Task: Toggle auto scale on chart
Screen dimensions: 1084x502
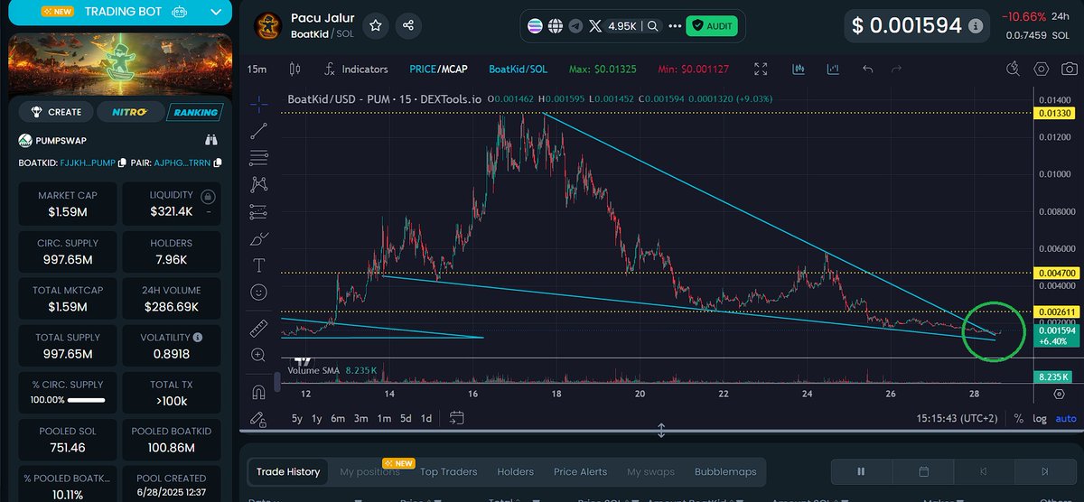Action: (1066, 418)
